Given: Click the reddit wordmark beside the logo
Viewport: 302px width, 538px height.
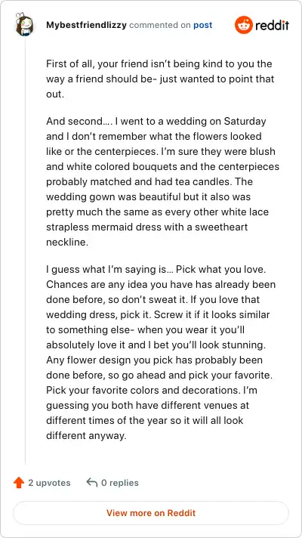Looking at the screenshot, I should pyautogui.click(x=272, y=26).
